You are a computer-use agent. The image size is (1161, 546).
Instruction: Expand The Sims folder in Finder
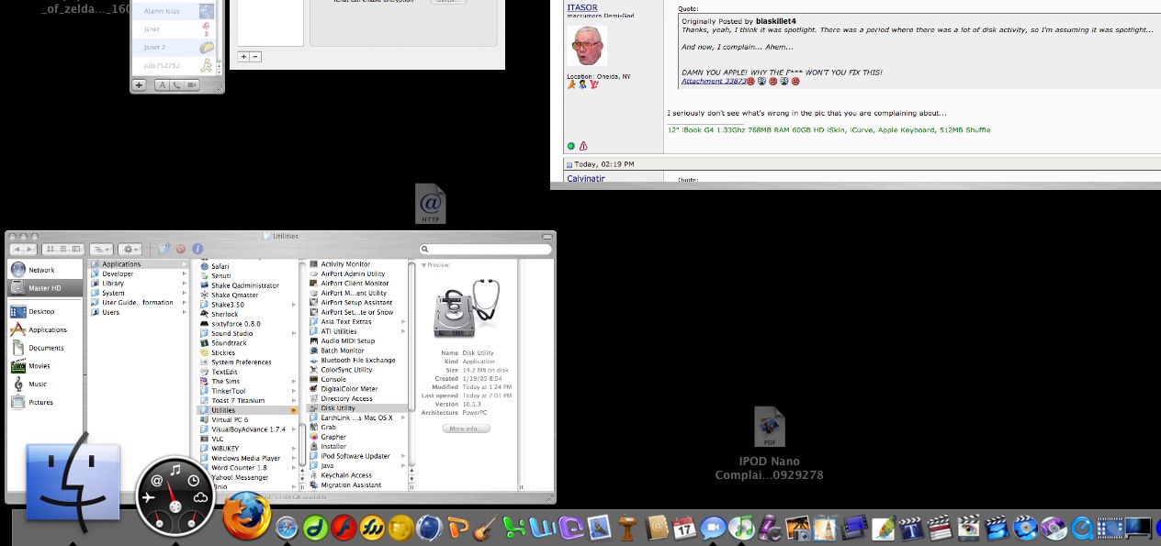294,381
